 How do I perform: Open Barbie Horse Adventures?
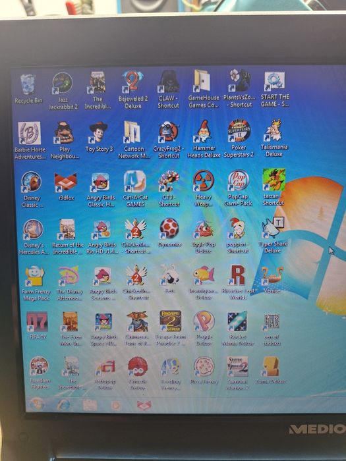pos(29,133)
